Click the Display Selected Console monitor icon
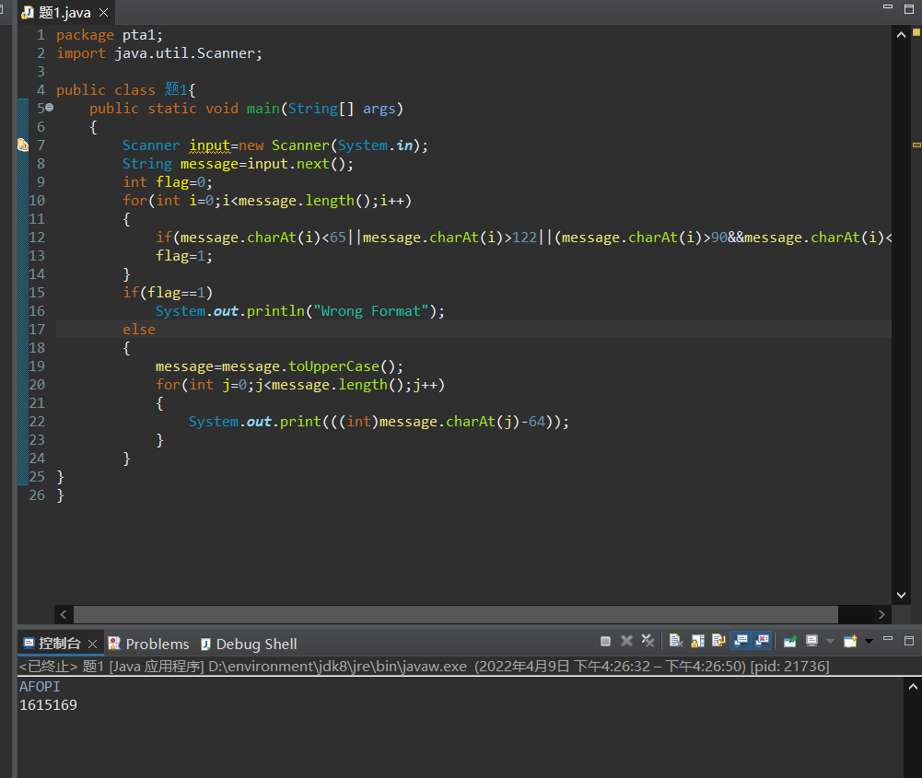 pos(811,641)
